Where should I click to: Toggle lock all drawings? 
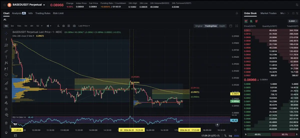[6, 109]
